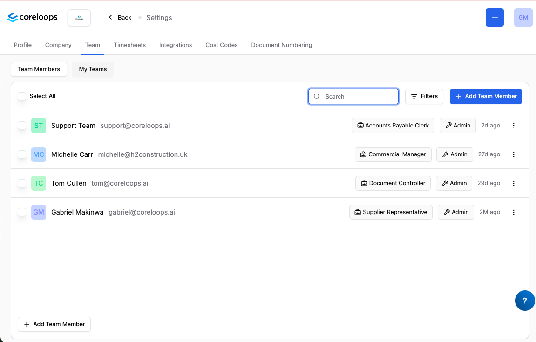Open the Document Numbering tab

(x=282, y=45)
